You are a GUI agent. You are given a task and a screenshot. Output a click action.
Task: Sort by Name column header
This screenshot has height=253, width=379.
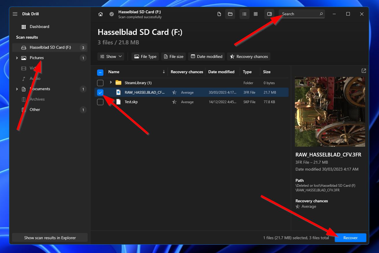114,72
